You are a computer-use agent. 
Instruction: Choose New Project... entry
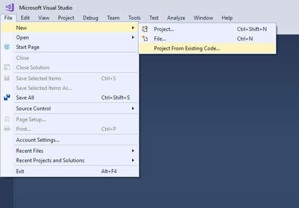pos(207,29)
